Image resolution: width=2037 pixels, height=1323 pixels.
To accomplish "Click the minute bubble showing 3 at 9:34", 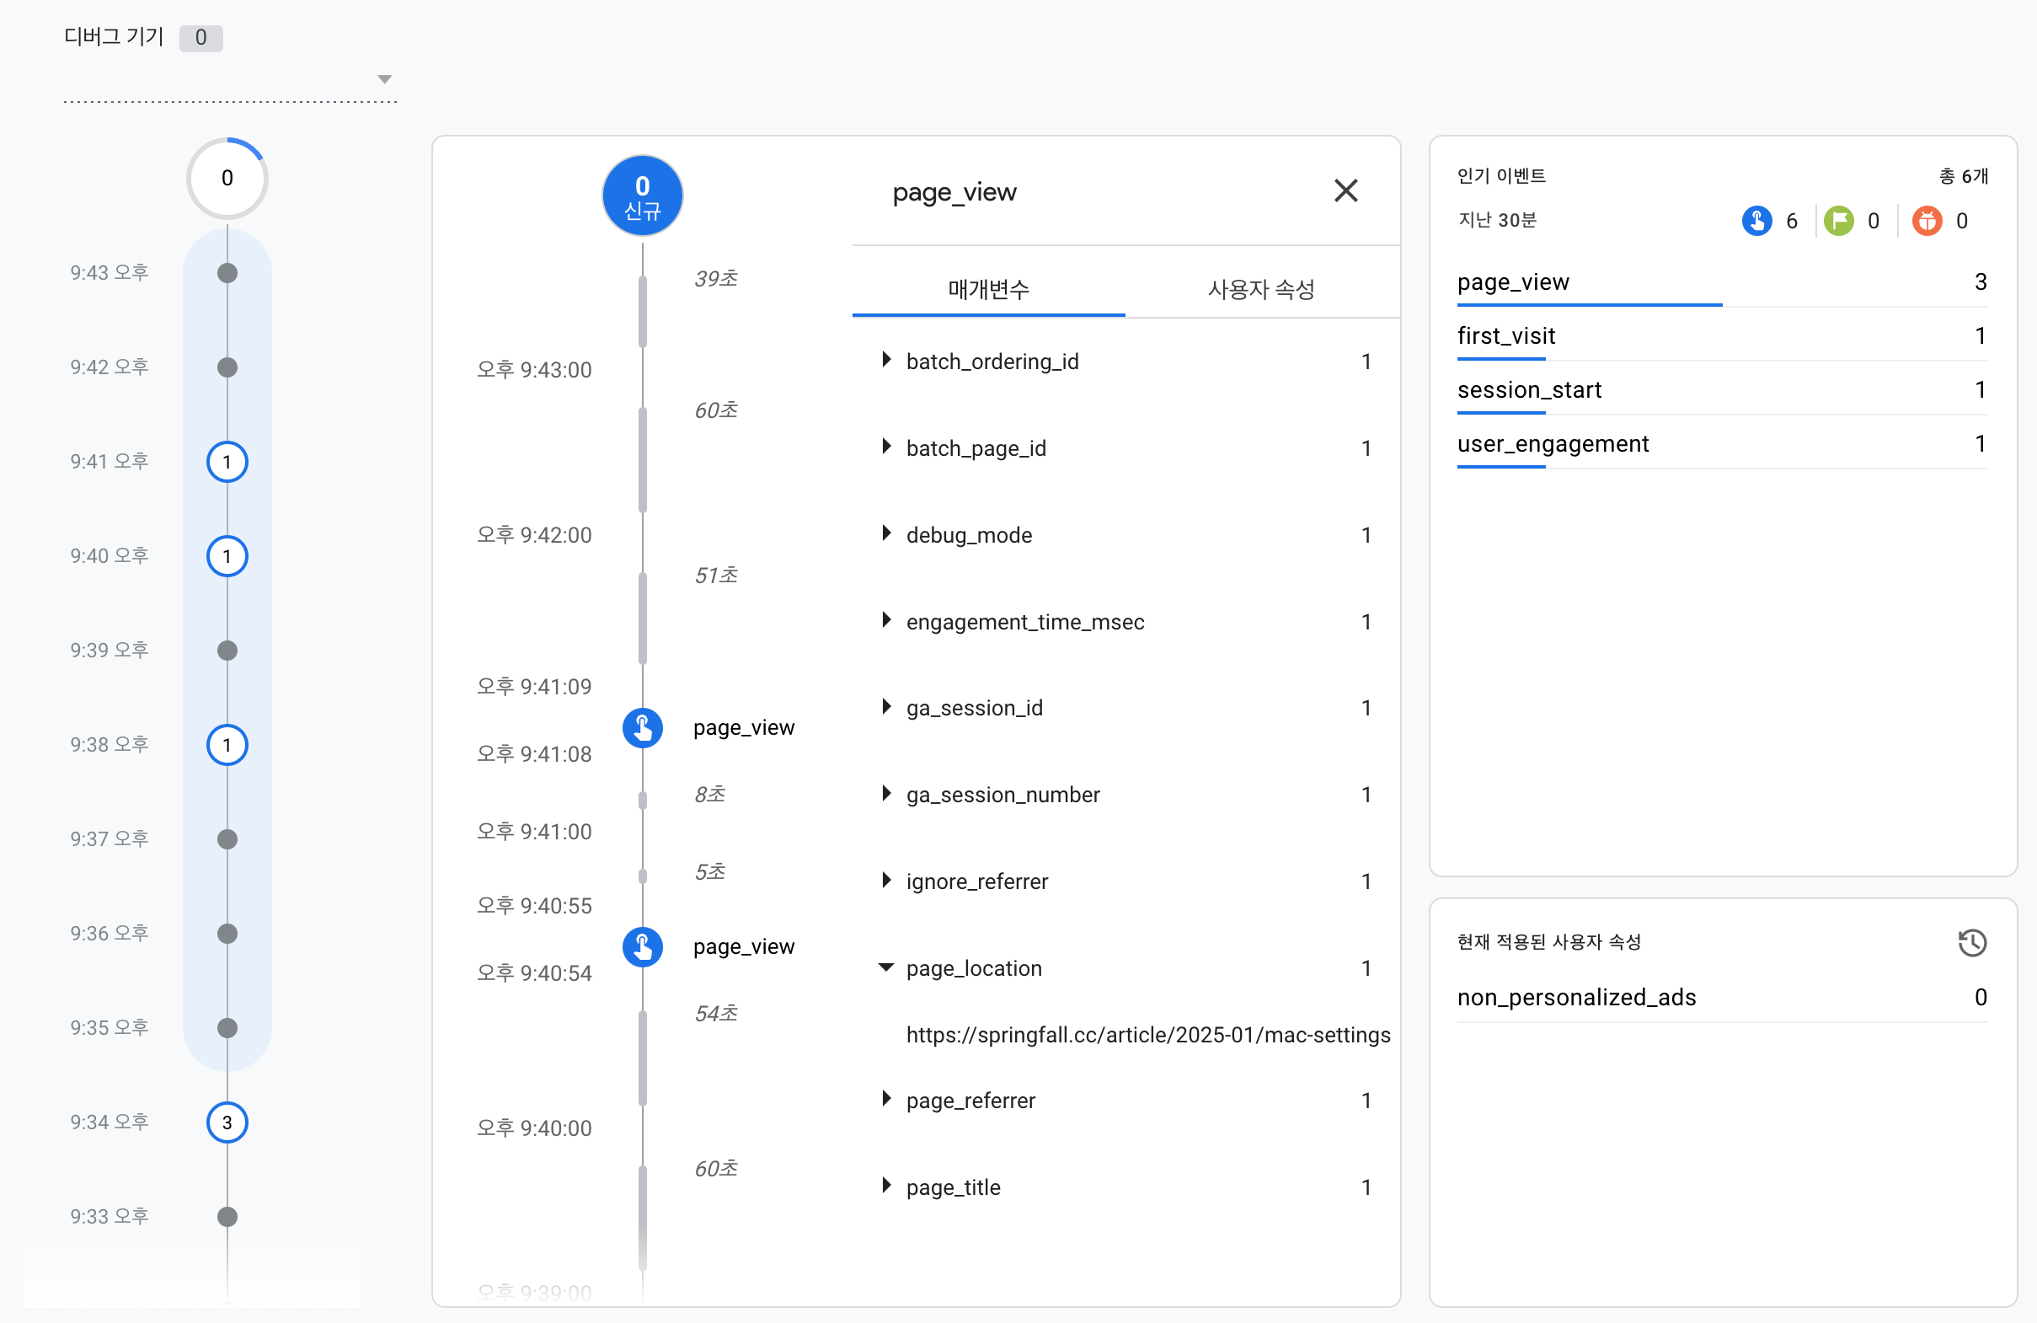I will [226, 1122].
